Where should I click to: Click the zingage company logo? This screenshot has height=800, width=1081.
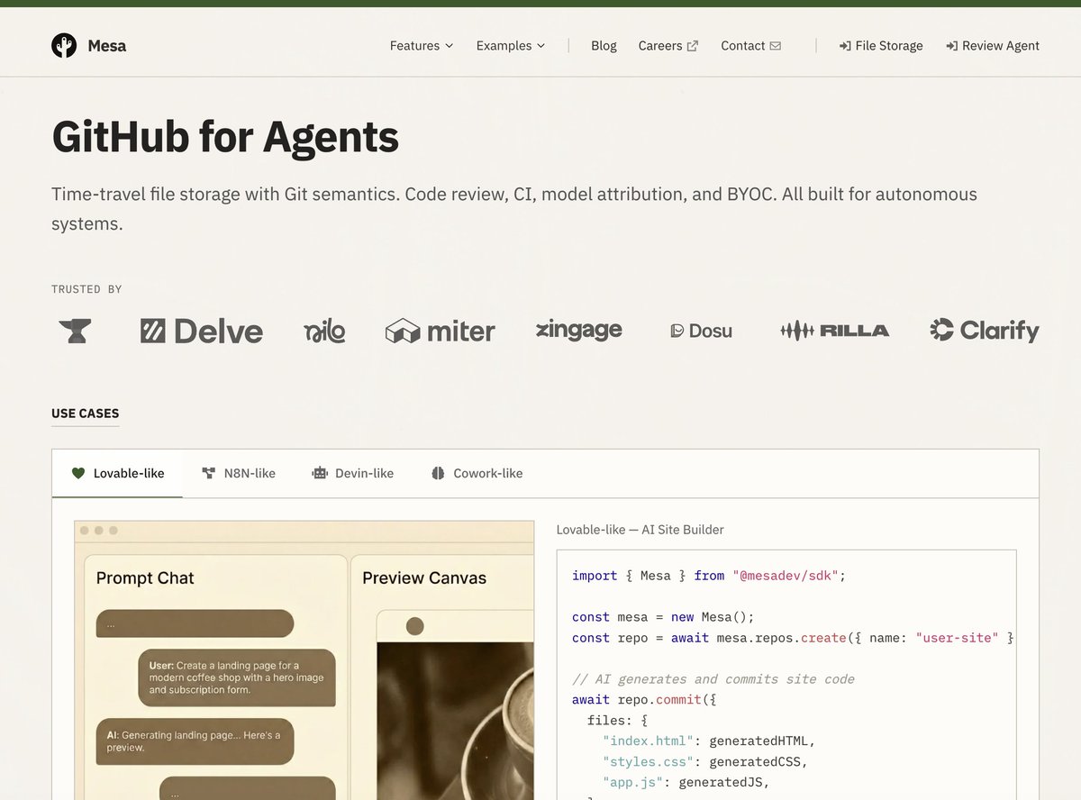(x=578, y=330)
